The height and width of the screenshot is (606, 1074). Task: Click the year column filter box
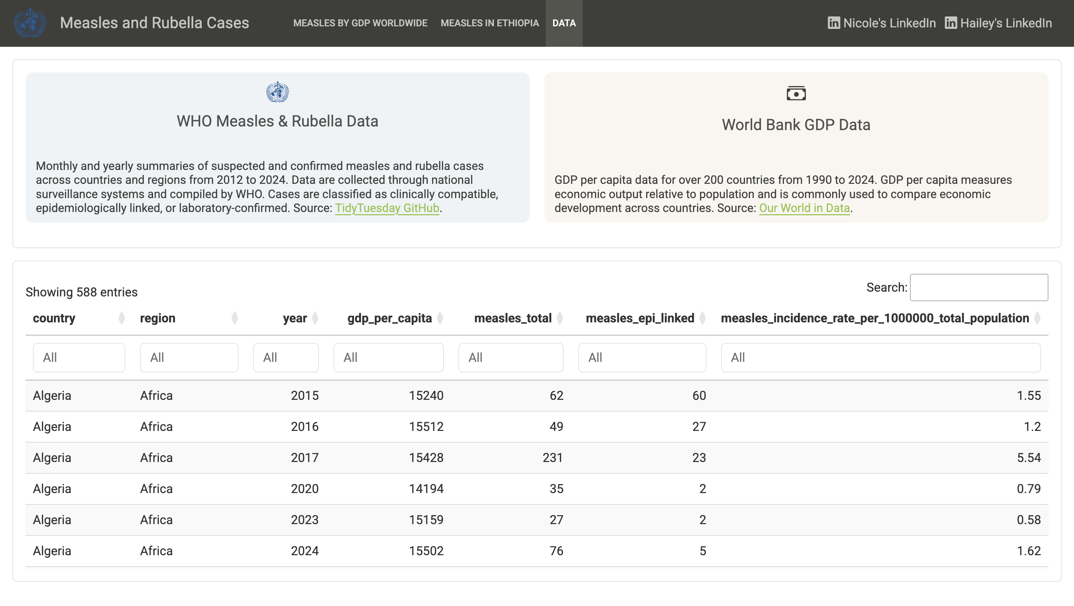[x=286, y=357]
